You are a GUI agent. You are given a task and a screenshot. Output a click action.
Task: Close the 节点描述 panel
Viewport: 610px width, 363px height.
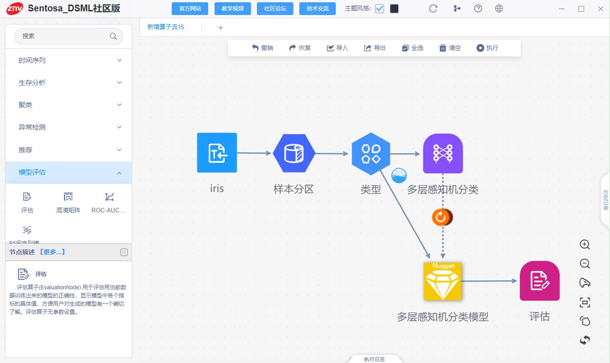click(x=124, y=252)
